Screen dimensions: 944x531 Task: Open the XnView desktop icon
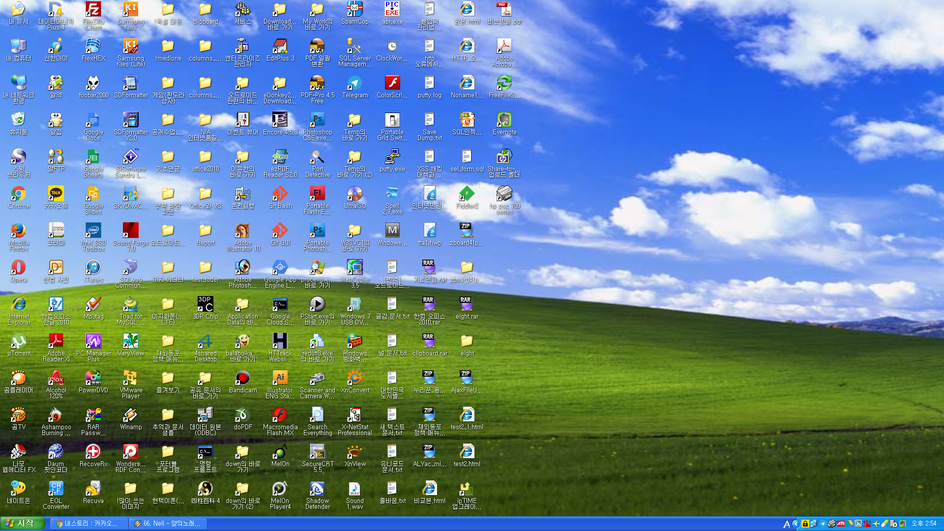(x=355, y=455)
